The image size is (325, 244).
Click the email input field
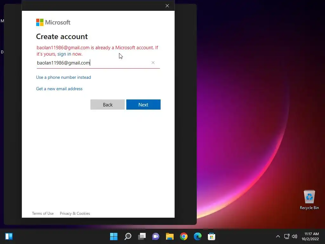coord(98,63)
